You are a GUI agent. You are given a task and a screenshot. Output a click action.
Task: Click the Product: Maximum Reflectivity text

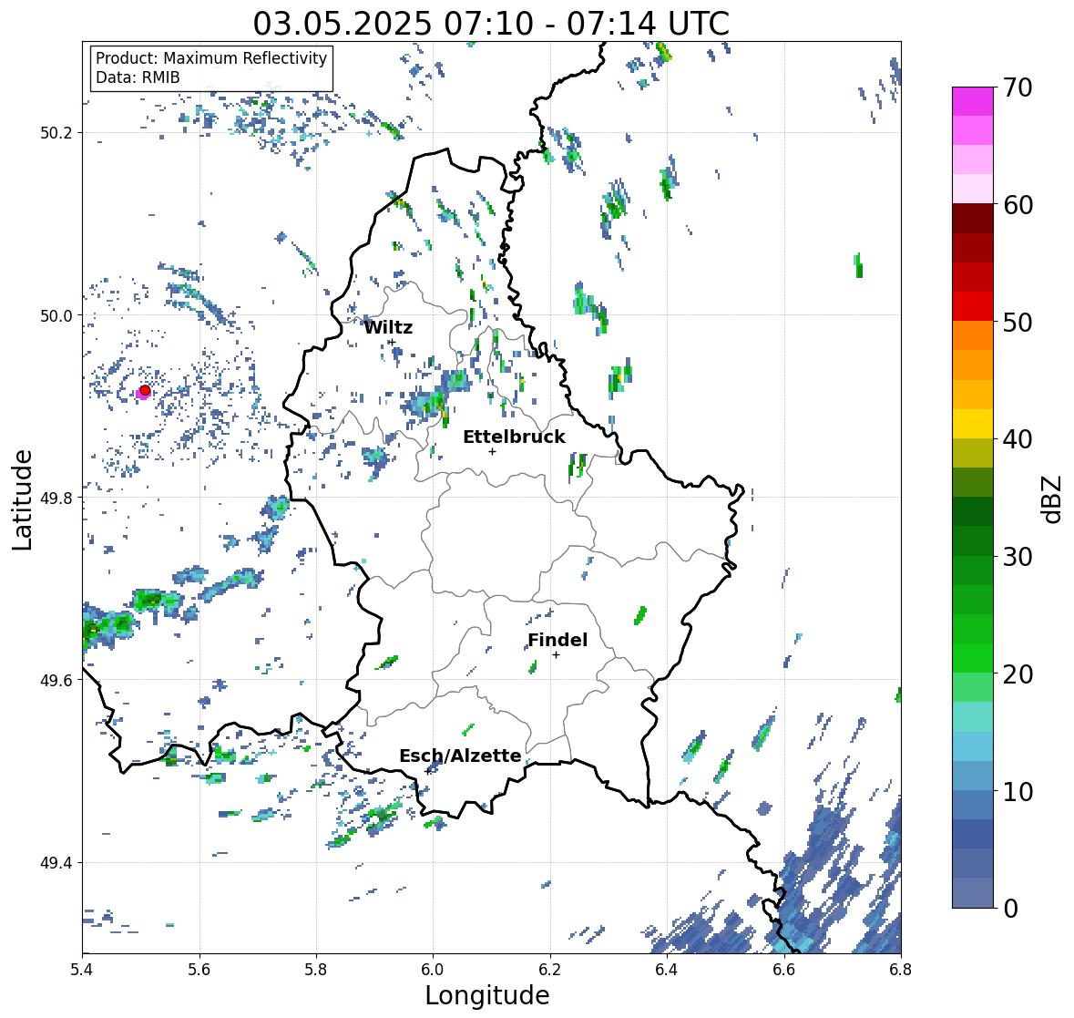[x=211, y=58]
